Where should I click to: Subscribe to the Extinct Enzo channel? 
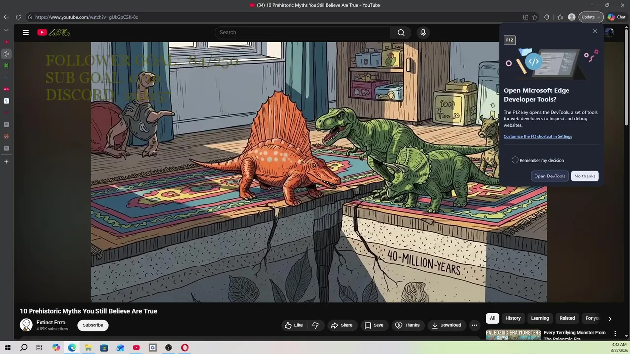tap(93, 325)
